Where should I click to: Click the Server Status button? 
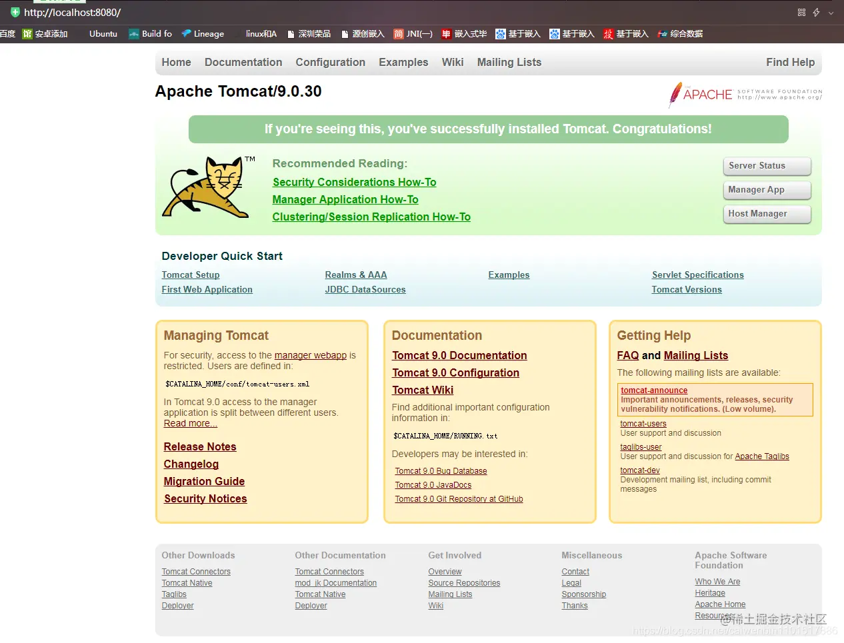click(x=767, y=166)
